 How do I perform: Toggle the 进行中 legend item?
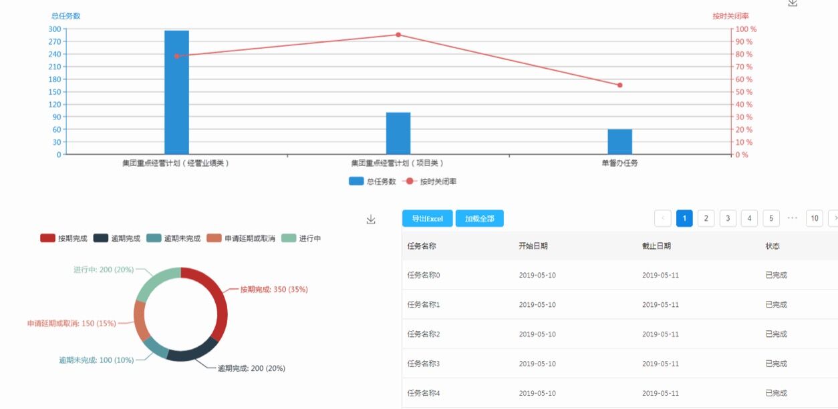(x=301, y=238)
